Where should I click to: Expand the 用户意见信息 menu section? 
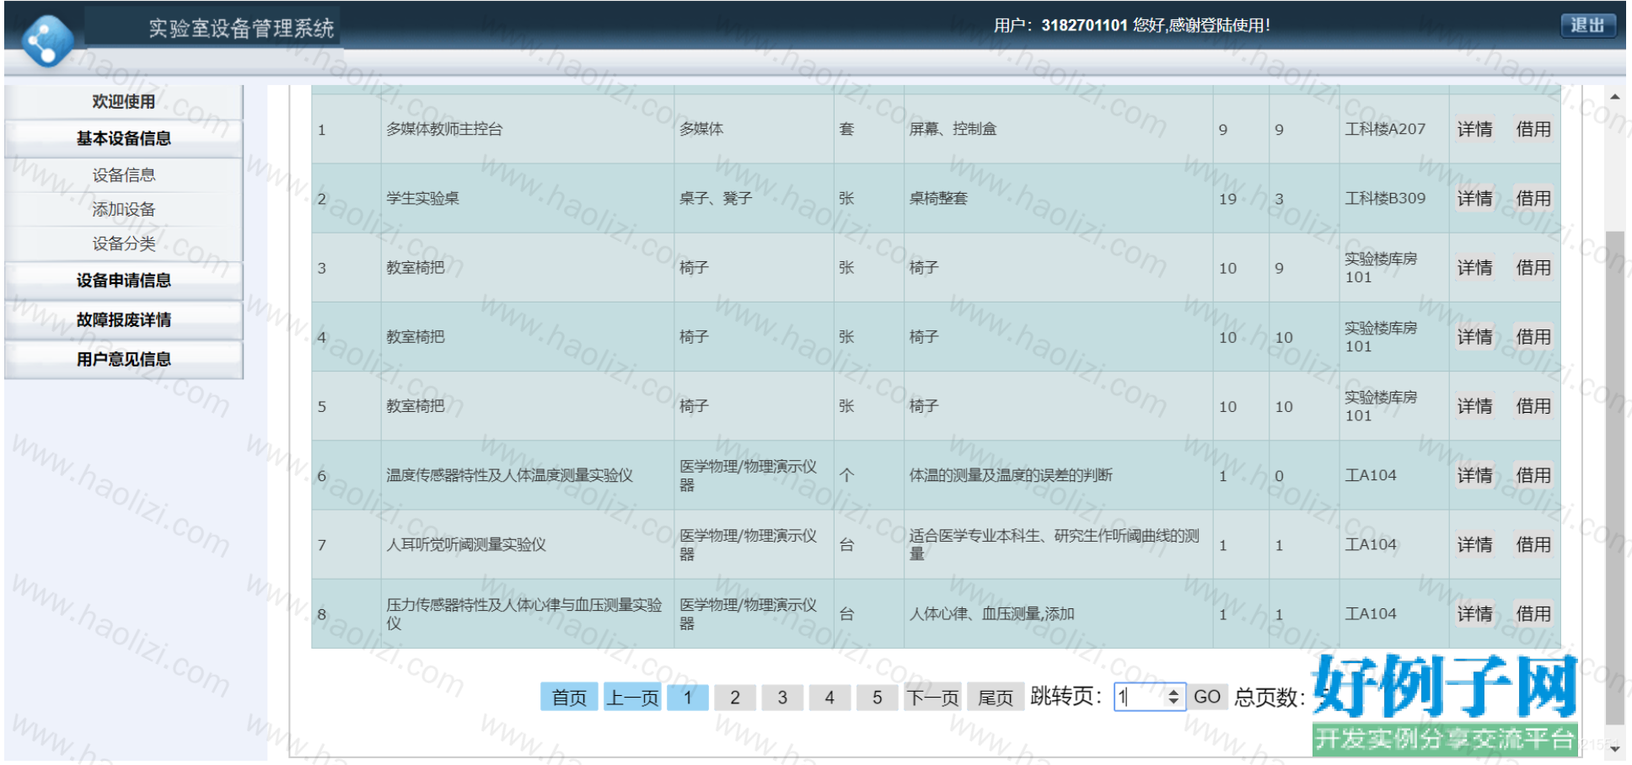pyautogui.click(x=123, y=360)
